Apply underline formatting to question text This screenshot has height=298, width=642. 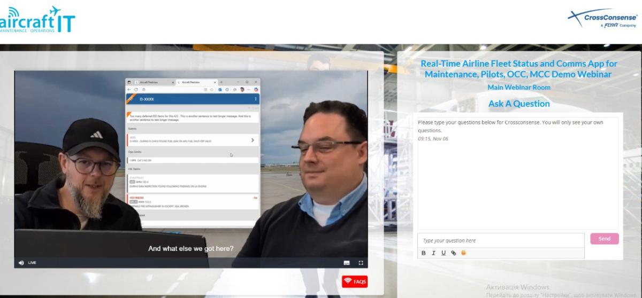(x=444, y=253)
